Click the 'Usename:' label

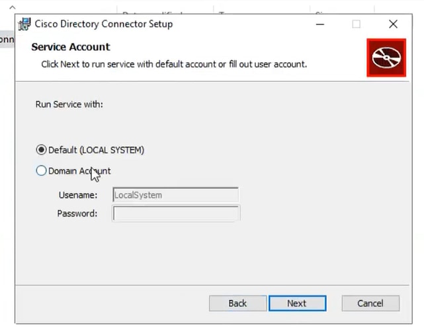click(78, 195)
